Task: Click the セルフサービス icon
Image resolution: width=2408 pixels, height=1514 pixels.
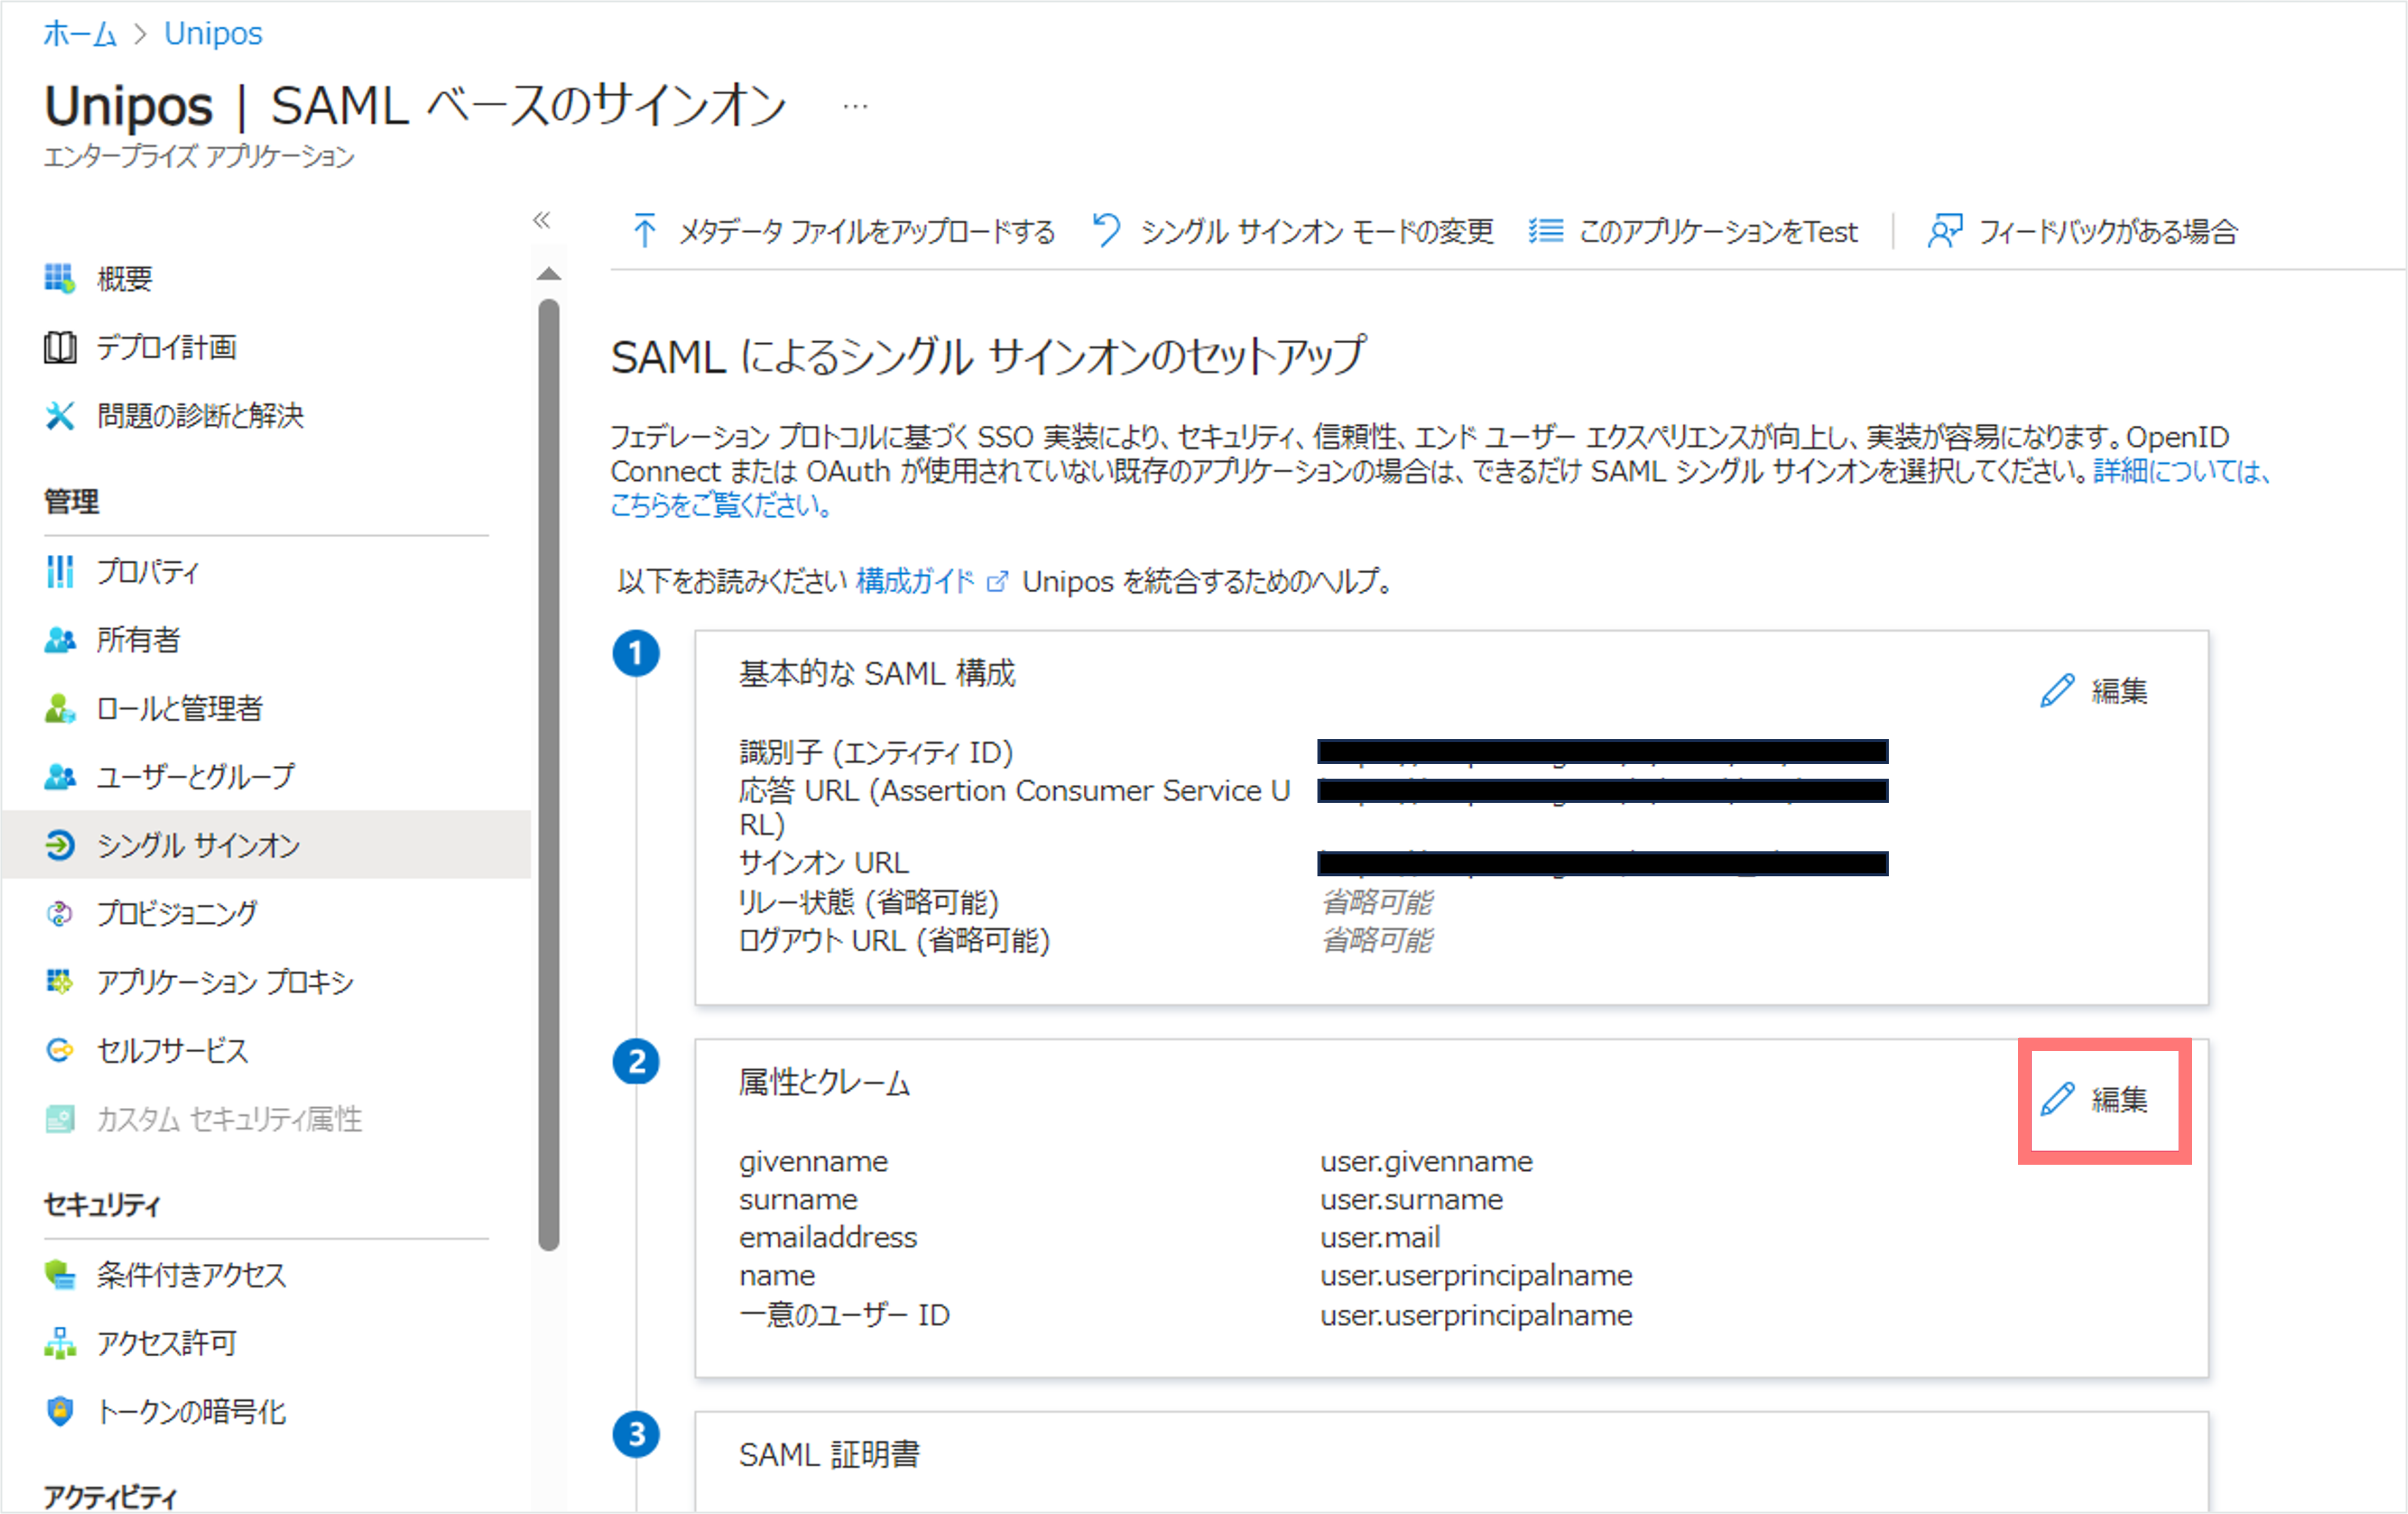Action: point(59,1050)
